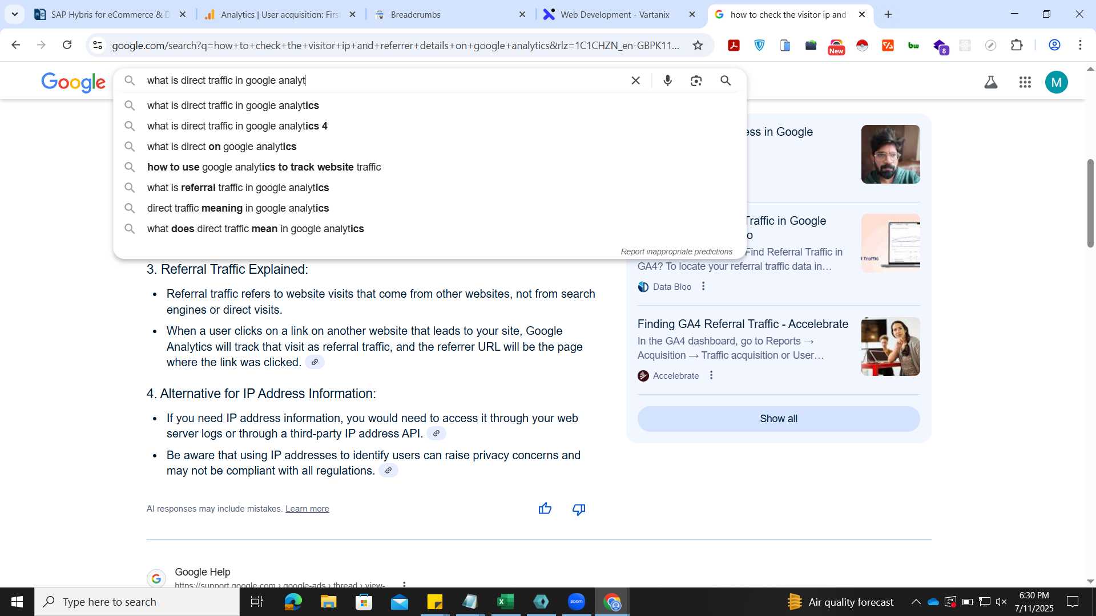This screenshot has width=1096, height=616.
Task: Open the notification center icon
Action: pyautogui.click(x=1073, y=602)
